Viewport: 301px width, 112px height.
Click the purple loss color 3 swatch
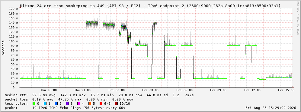(x=67, y=104)
